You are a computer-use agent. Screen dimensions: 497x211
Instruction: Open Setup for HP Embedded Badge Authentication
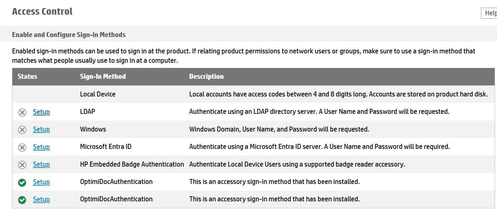click(41, 164)
